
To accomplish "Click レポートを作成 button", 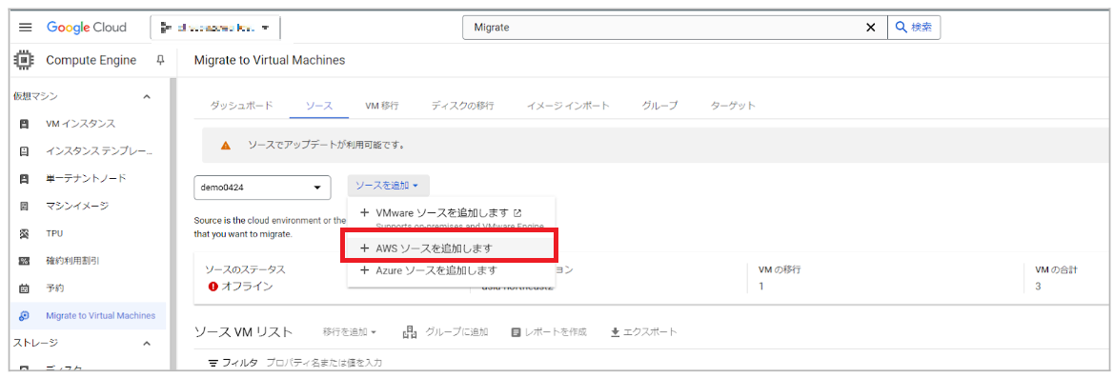I will pyautogui.click(x=549, y=331).
